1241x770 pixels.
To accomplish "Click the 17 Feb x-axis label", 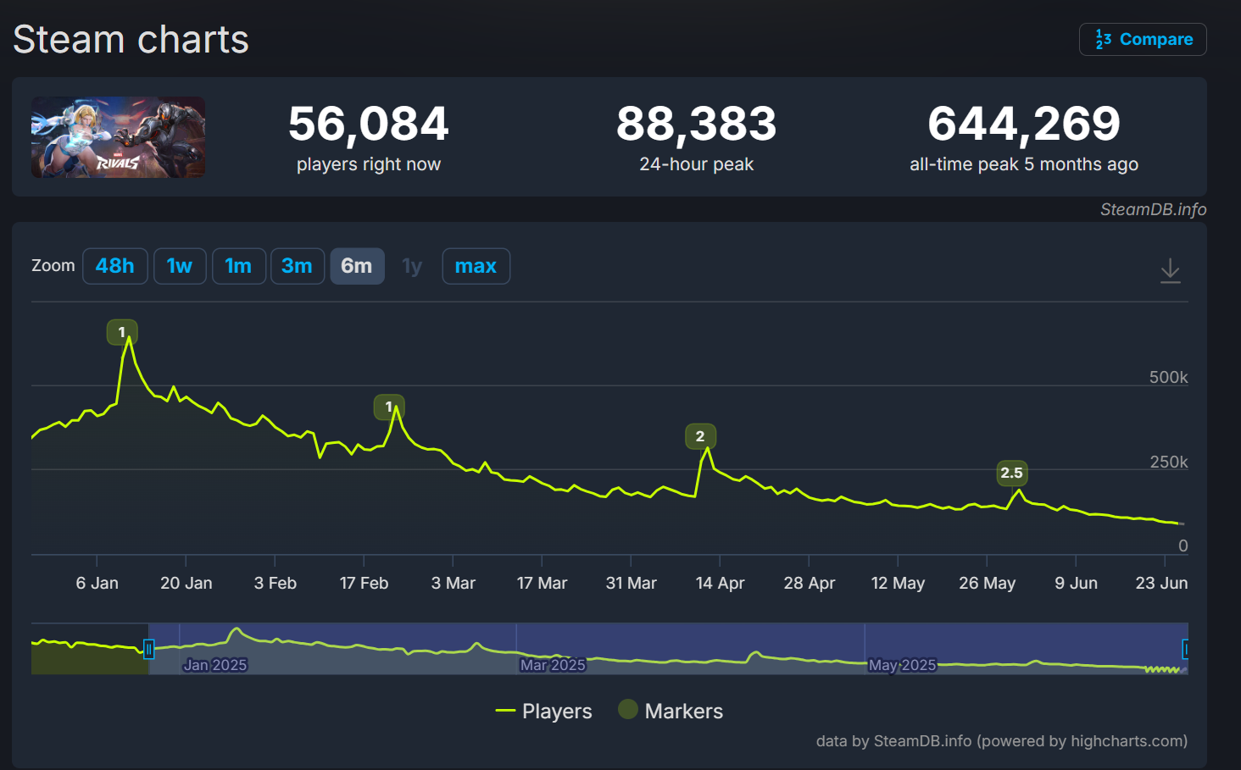I will pos(364,583).
